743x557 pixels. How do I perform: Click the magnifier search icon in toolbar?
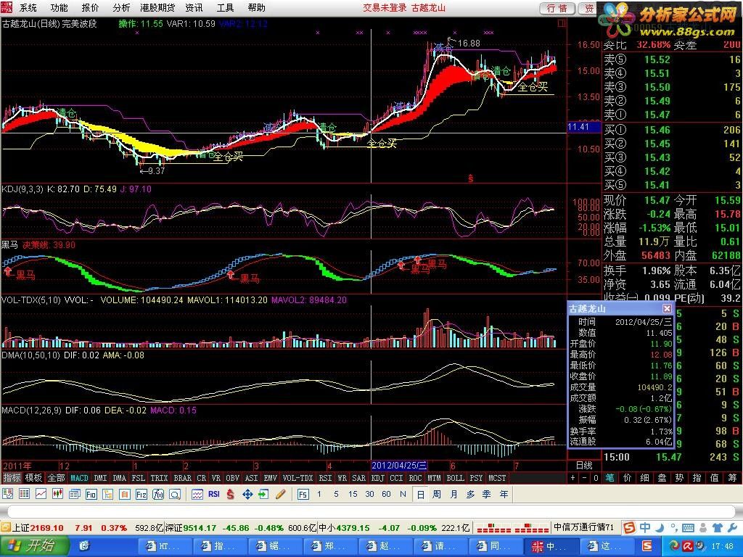[175, 495]
